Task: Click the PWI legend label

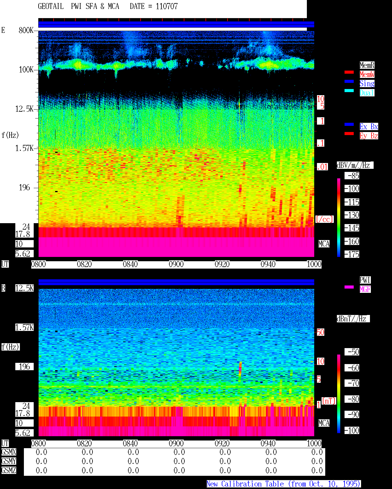Action: (365, 280)
